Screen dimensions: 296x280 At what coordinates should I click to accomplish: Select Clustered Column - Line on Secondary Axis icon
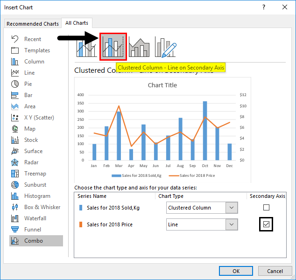point(113,47)
